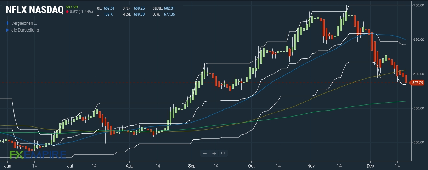Click the LOW value 677.05
This screenshot has width=428, height=170.
169,15
